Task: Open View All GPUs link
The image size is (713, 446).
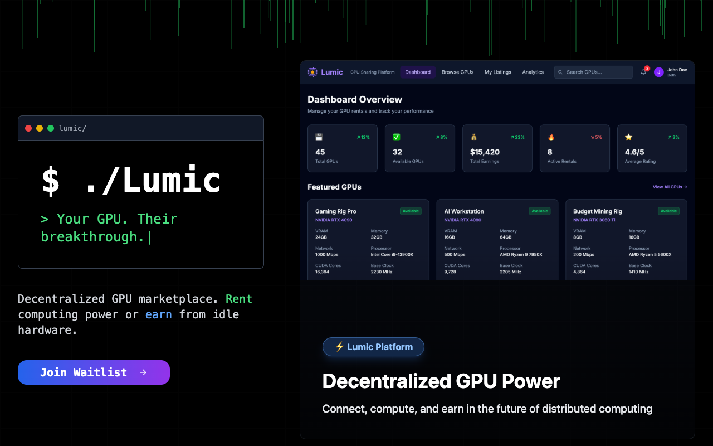Action: tap(670, 187)
